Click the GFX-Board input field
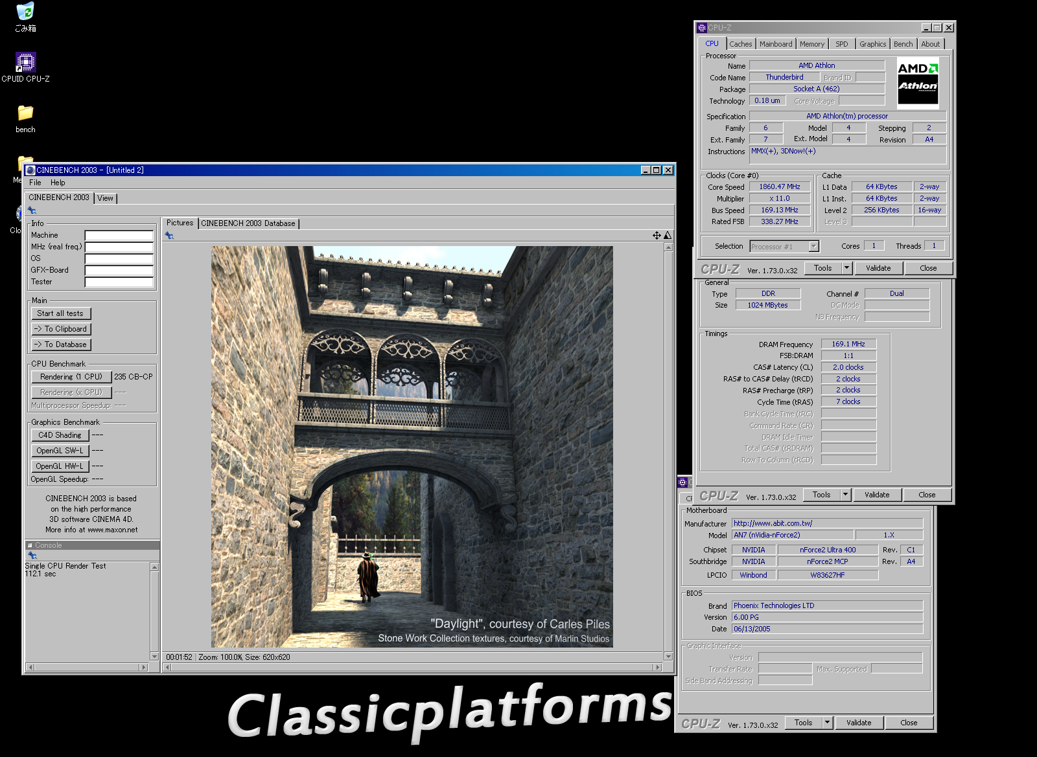 point(119,270)
